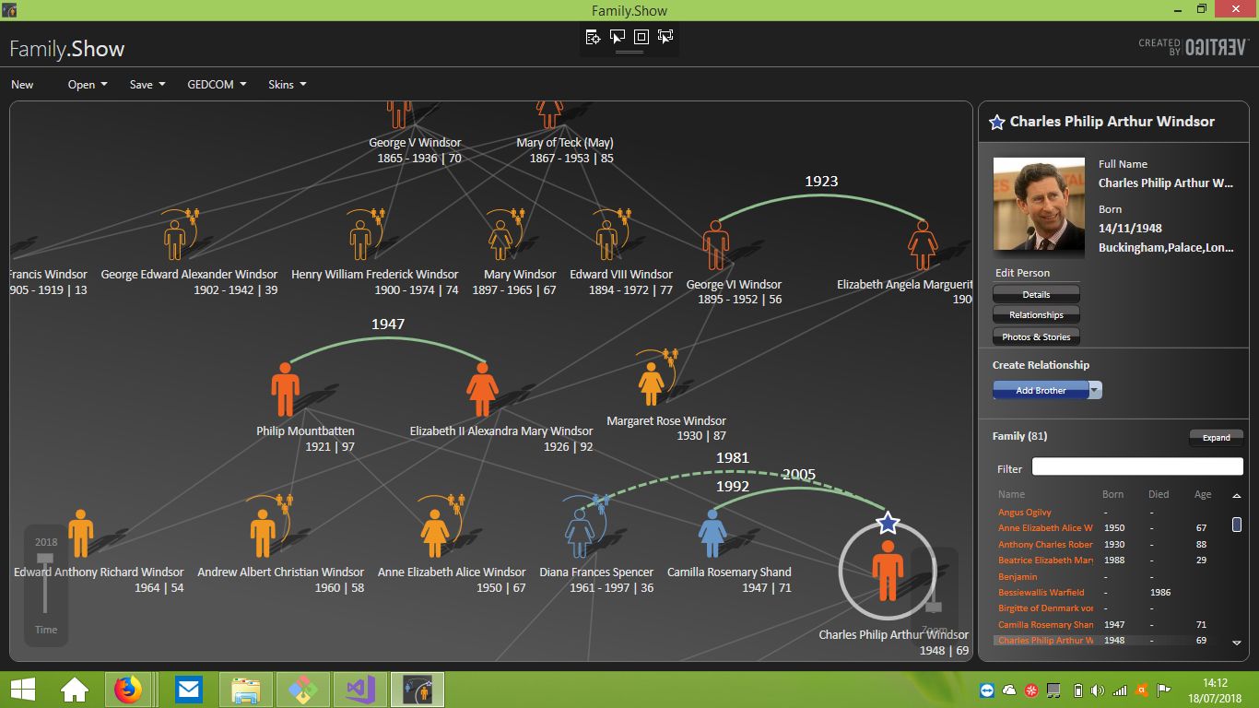Open the Save dropdown menu
This screenshot has width=1259, height=708.
[147, 85]
